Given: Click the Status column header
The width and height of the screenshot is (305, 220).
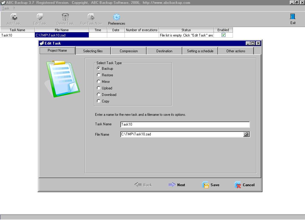Looking at the screenshot, I should [x=186, y=30].
